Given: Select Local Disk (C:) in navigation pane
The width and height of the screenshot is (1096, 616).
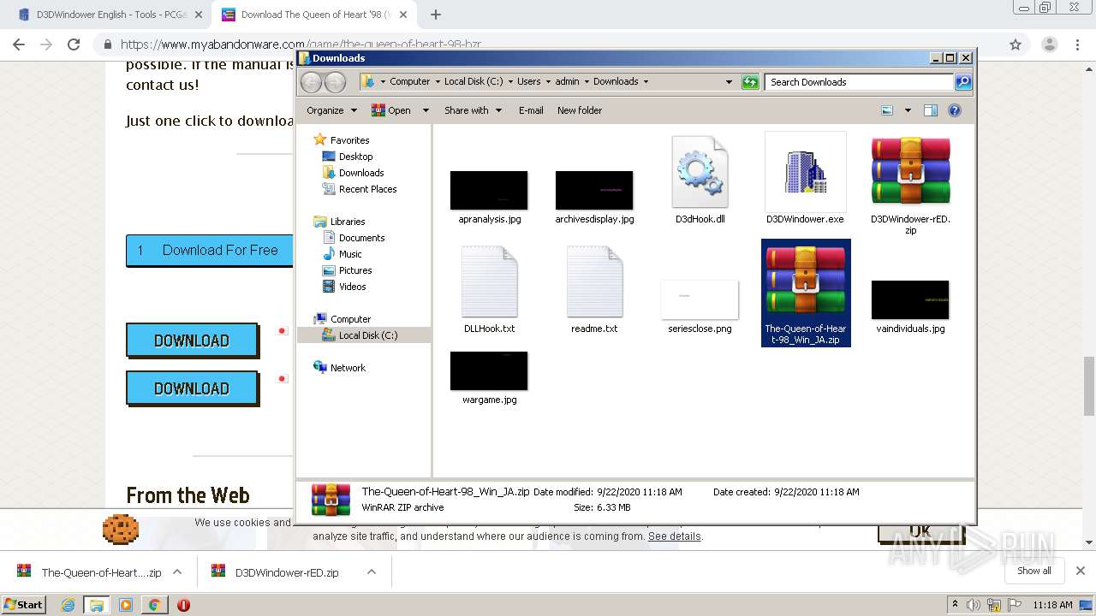Looking at the screenshot, I should [364, 335].
